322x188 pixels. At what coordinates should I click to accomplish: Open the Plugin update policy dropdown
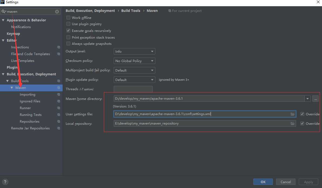[x=134, y=80]
